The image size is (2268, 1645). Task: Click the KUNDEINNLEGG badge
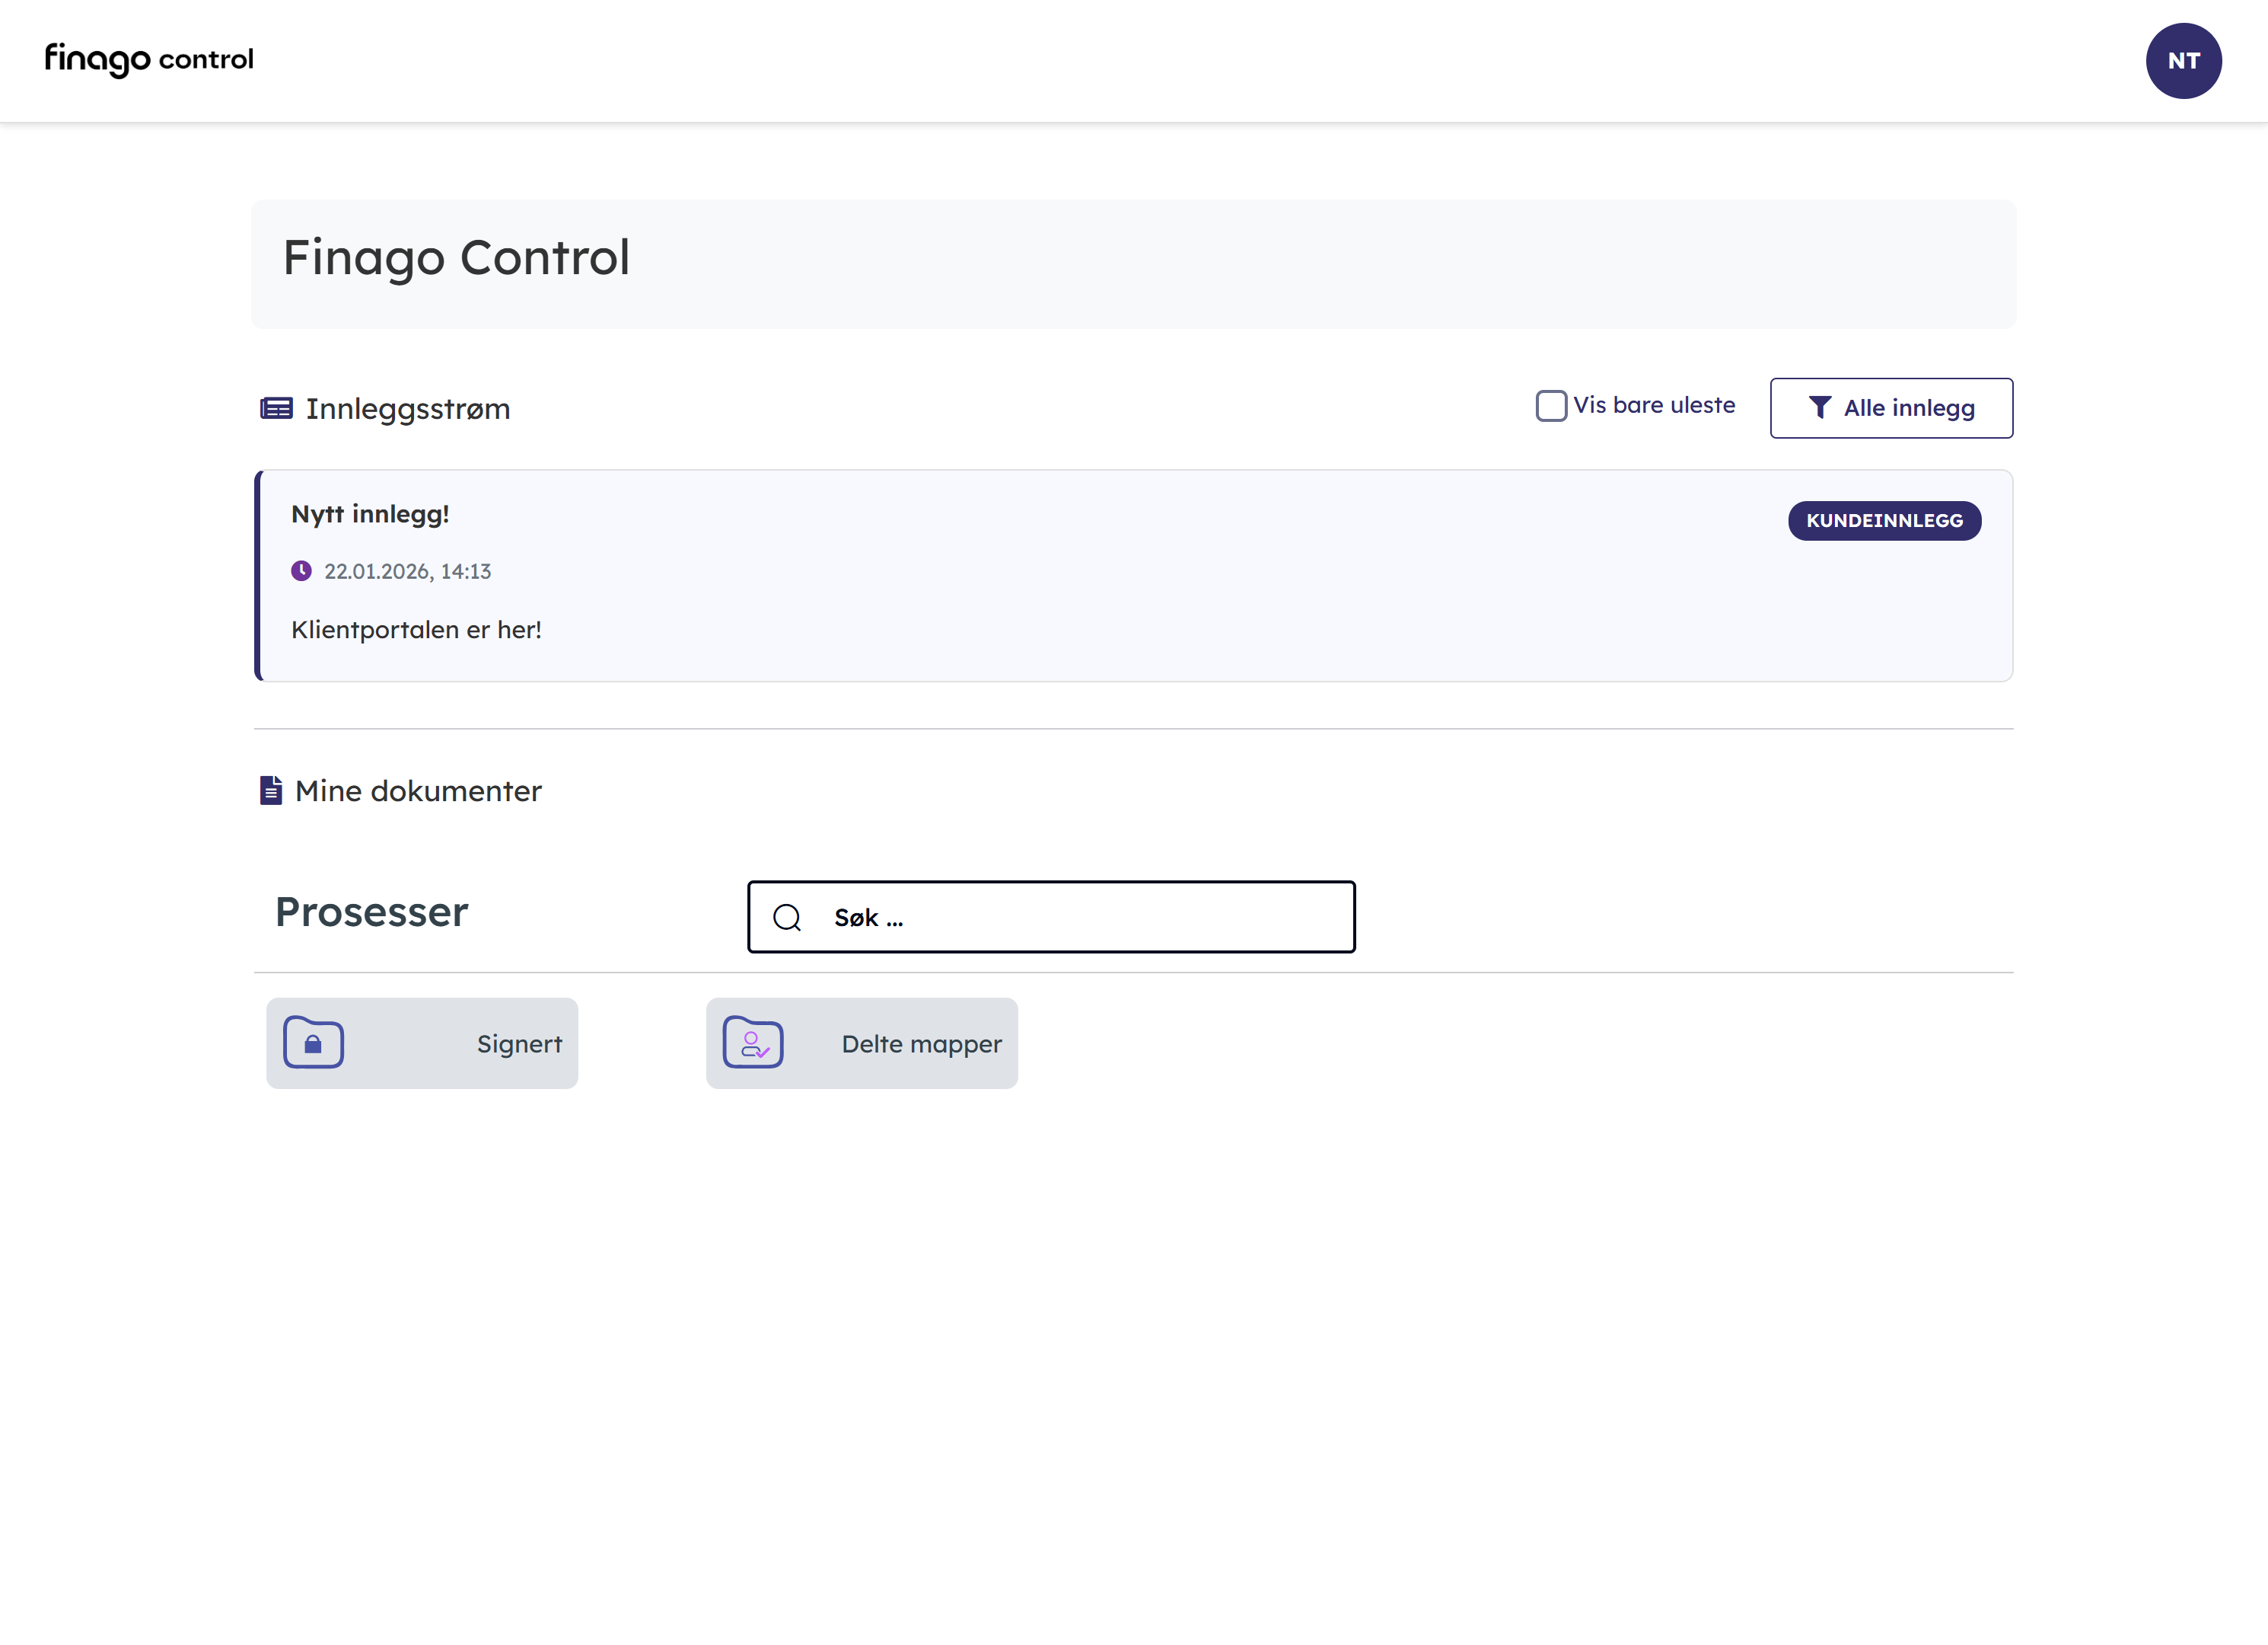pyautogui.click(x=1884, y=520)
